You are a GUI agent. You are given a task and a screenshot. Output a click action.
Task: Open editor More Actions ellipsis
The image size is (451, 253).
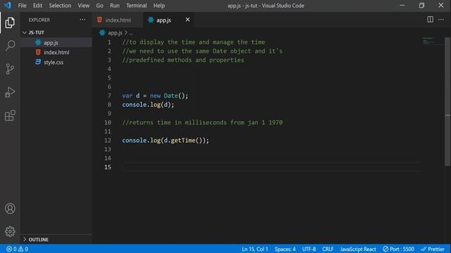point(441,20)
